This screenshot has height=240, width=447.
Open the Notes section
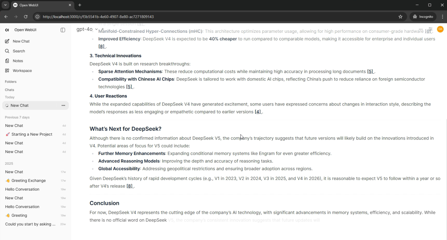tap(18, 61)
